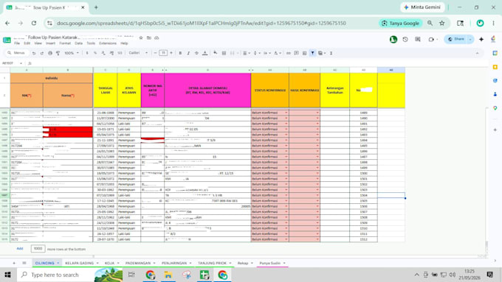Open Contacts side panel

pos(495,94)
